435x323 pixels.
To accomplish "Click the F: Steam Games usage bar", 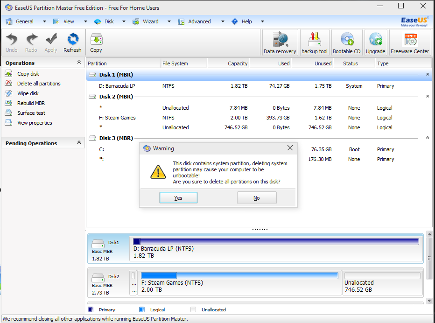I will click(x=240, y=275).
